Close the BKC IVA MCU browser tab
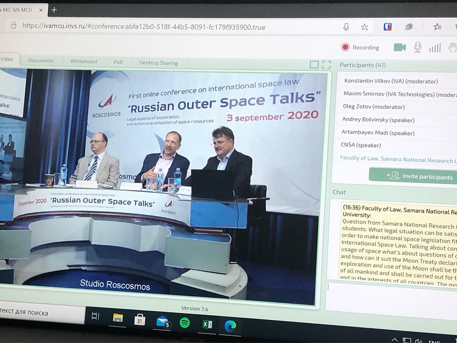Viewport: 457px width, 343px height. tap(41, 10)
